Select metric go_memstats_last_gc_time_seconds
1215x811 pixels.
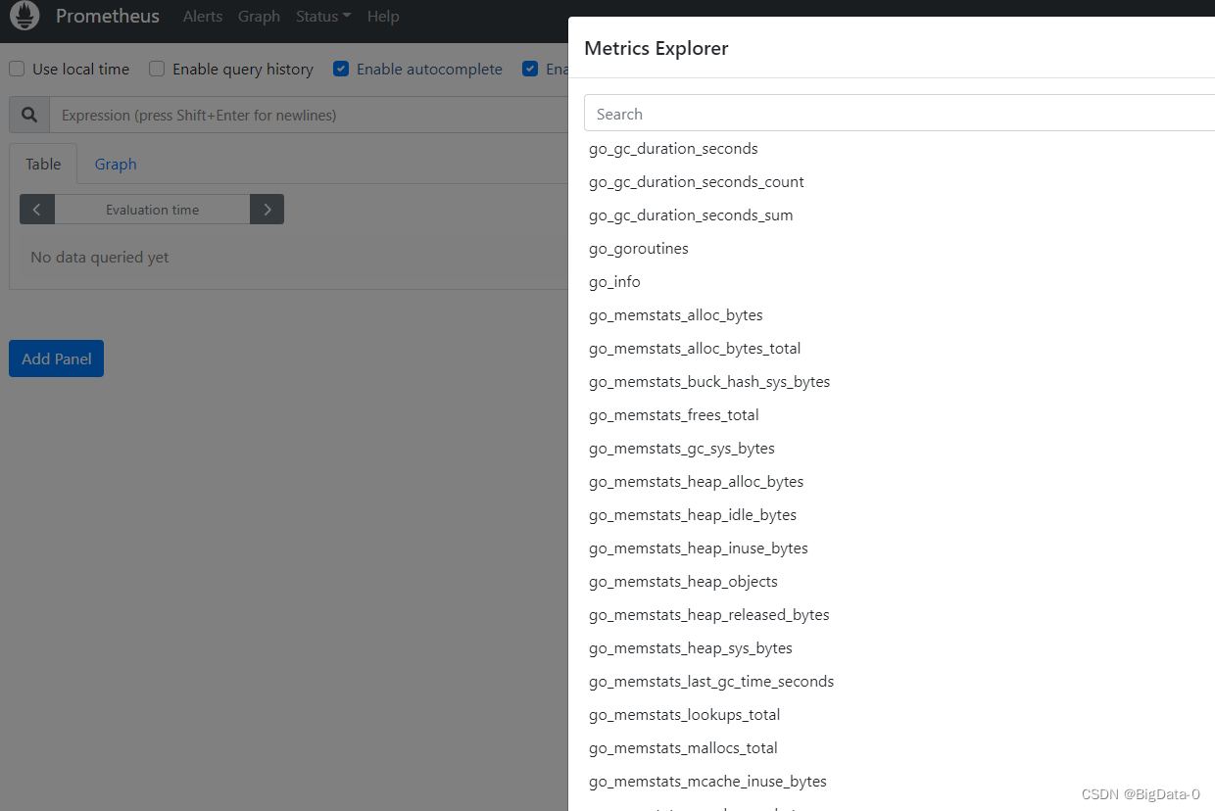[x=711, y=682]
